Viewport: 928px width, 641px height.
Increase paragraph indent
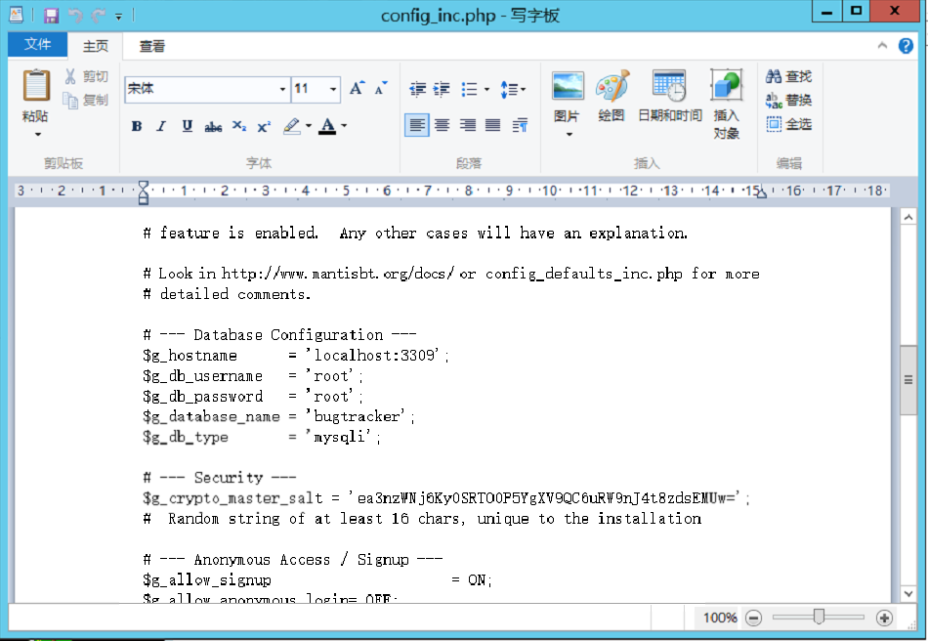point(442,89)
